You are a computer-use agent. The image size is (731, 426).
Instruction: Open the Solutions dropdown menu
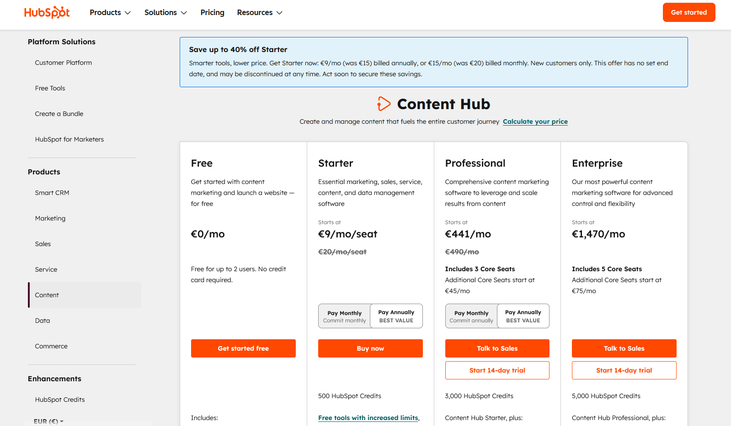(165, 12)
